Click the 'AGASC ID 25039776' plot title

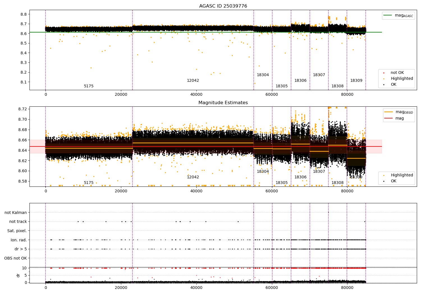pos(223,6)
